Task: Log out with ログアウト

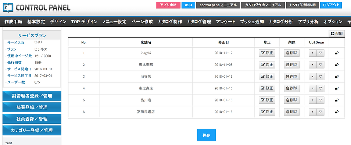Action: click(331, 5)
